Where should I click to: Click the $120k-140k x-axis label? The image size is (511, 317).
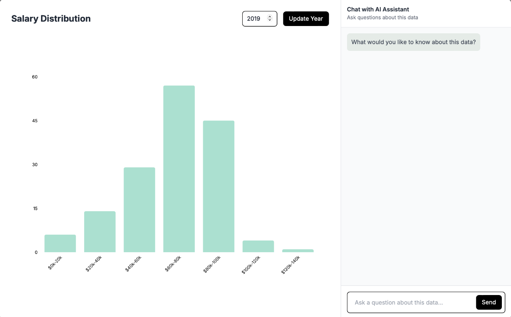(290, 265)
